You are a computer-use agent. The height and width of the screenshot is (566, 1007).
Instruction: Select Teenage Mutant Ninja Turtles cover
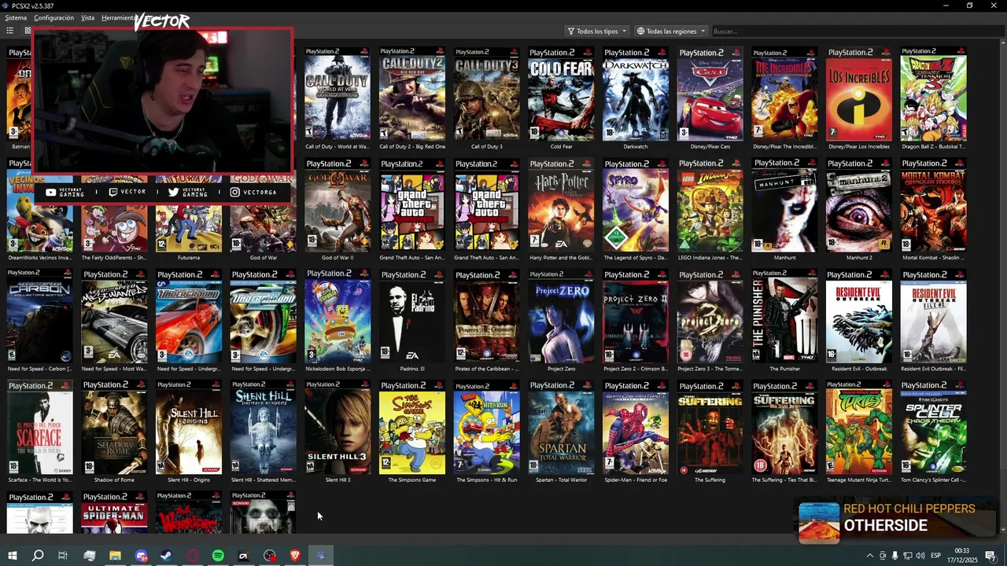click(x=859, y=428)
